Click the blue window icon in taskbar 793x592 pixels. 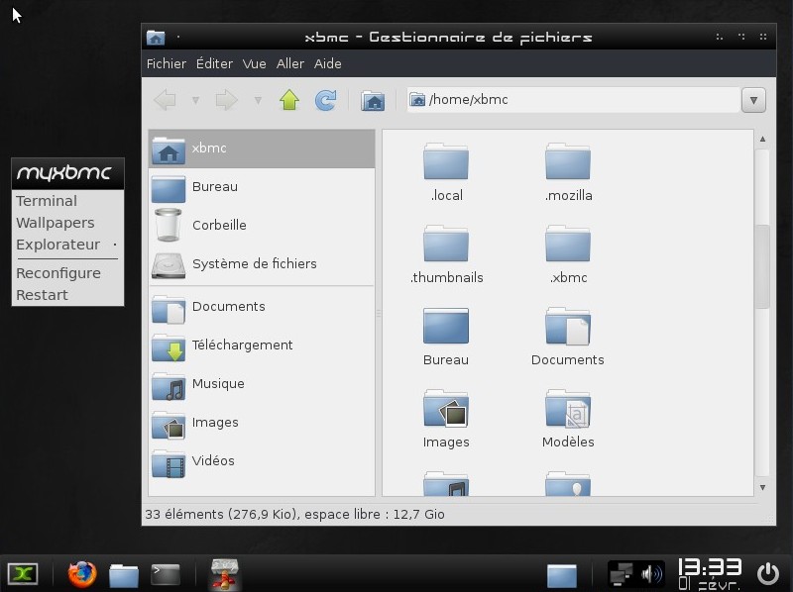562,576
